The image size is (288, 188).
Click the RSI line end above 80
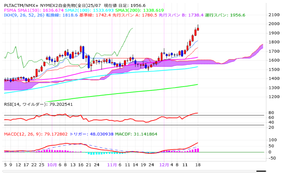(197, 113)
